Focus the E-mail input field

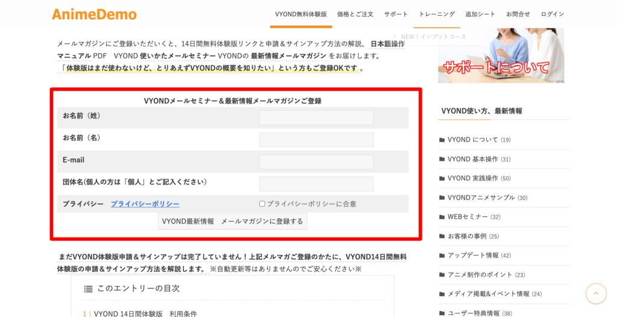point(316,162)
